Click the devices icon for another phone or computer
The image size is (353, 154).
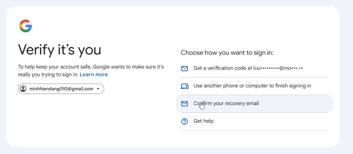point(184,86)
